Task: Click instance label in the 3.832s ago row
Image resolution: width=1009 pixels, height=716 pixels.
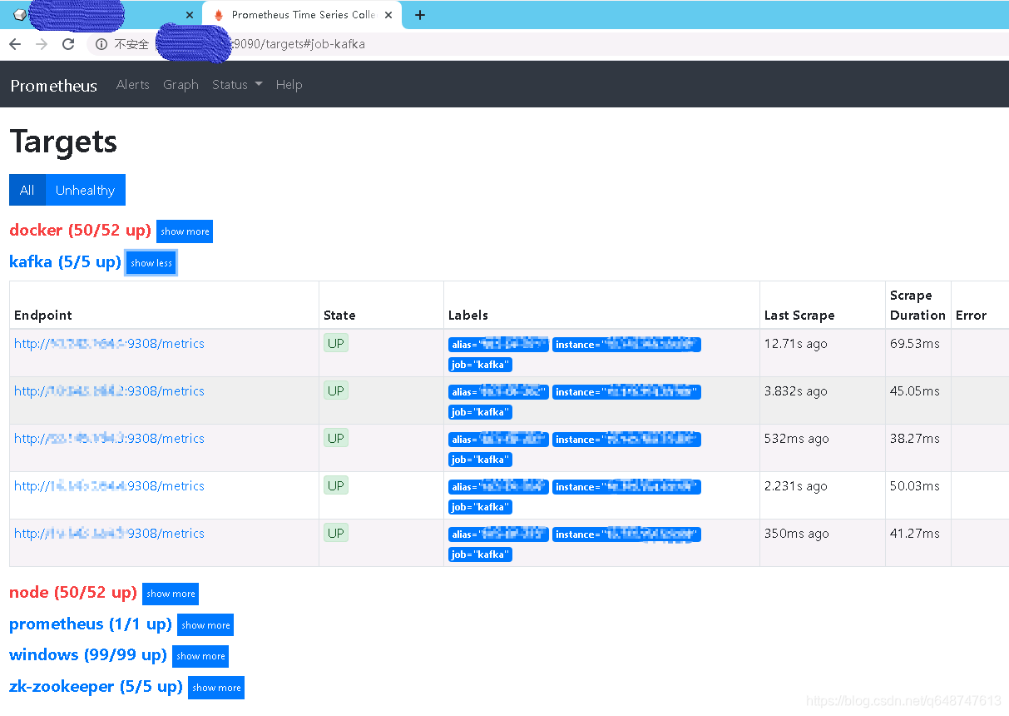Action: (x=626, y=392)
